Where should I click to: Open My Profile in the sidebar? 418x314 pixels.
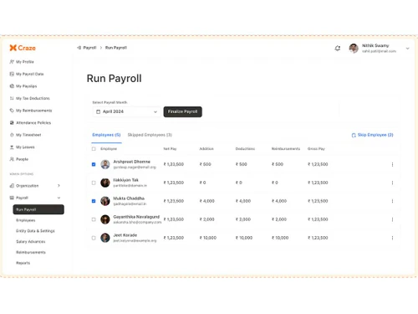22,62
